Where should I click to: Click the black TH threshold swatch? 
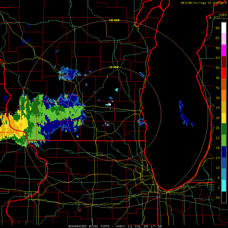click(224, 197)
